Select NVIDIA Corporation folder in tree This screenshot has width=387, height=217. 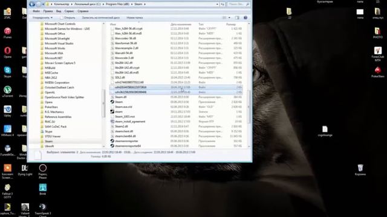(57, 83)
